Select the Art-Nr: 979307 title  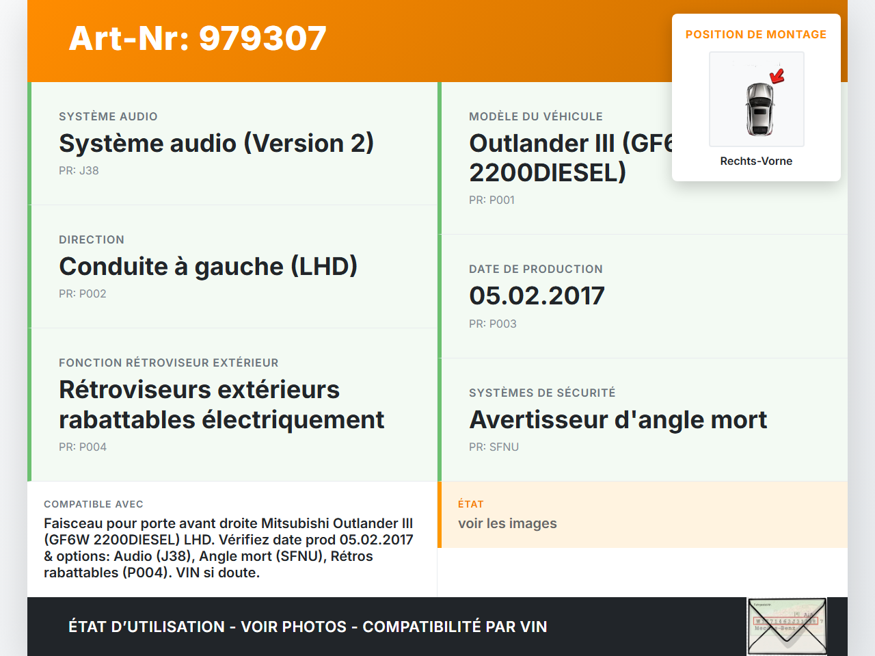click(x=198, y=40)
